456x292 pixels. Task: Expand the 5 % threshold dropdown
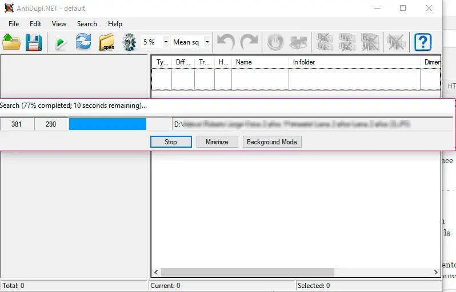(166, 42)
